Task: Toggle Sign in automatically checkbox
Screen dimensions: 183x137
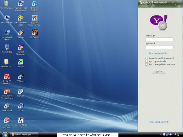Action: (147, 61)
